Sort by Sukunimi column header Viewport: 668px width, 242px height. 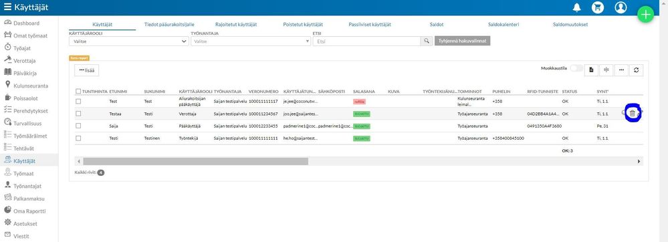[x=154, y=92]
